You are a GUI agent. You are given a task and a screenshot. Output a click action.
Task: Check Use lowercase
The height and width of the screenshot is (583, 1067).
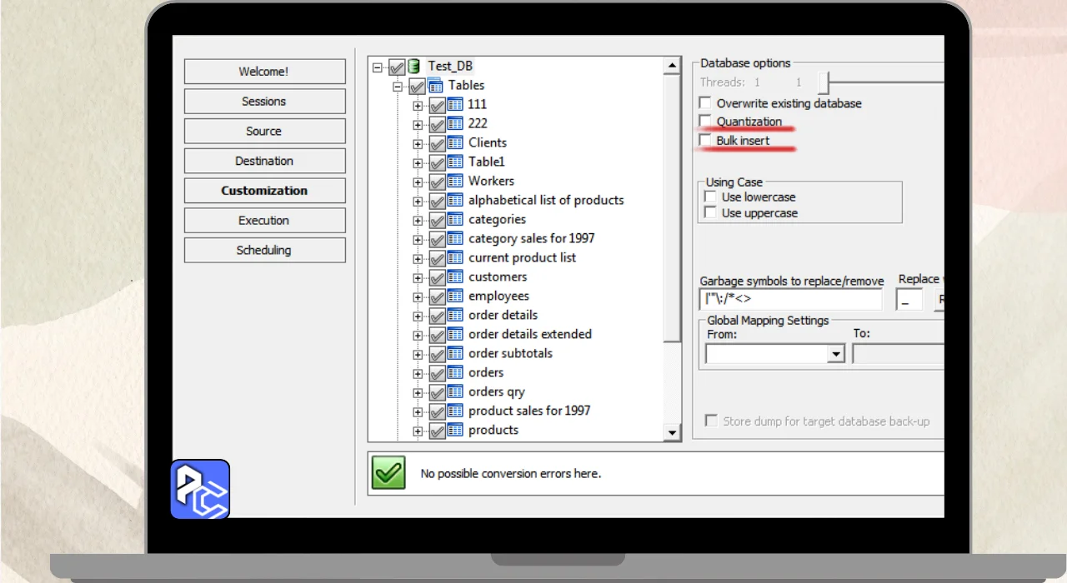[x=710, y=197]
